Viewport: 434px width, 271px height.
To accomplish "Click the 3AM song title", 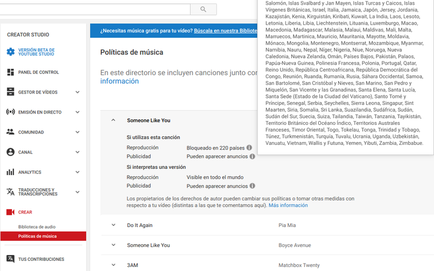I will coord(132,265).
